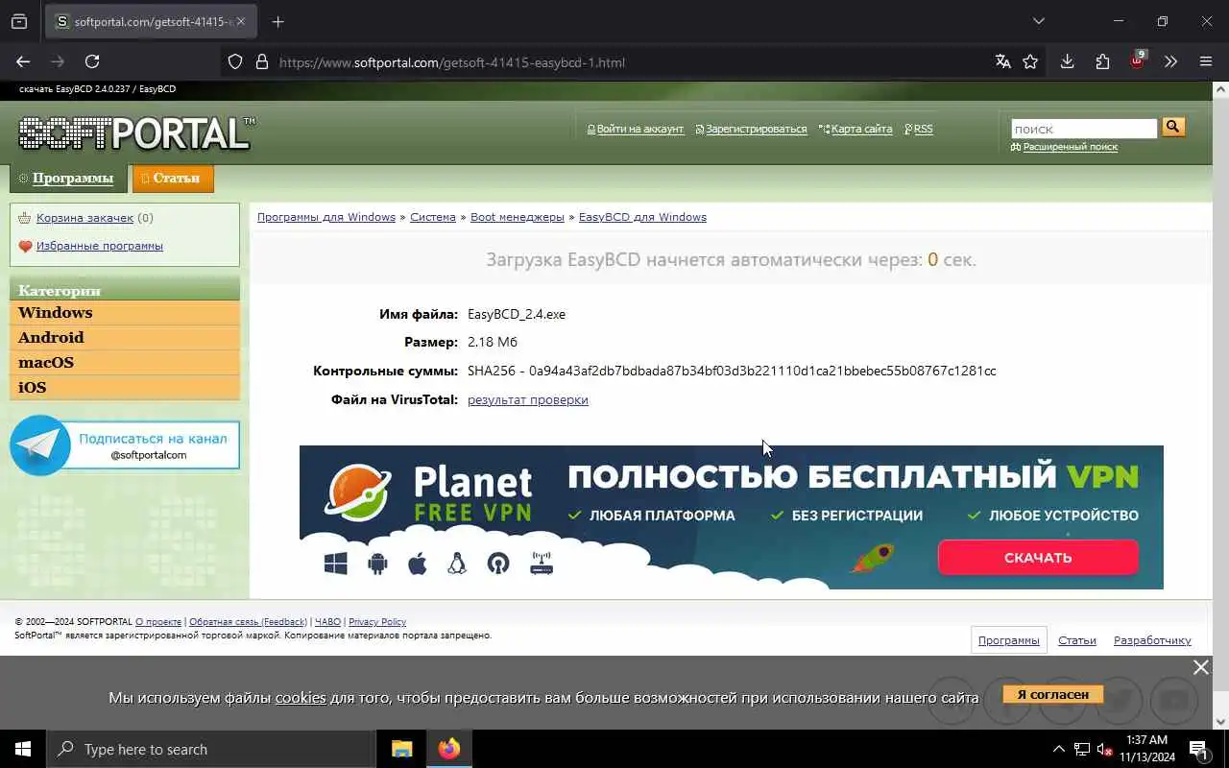Screen dimensions: 1229x768
Task: Click the page vertical scrollbar
Action: [x=1220, y=403]
